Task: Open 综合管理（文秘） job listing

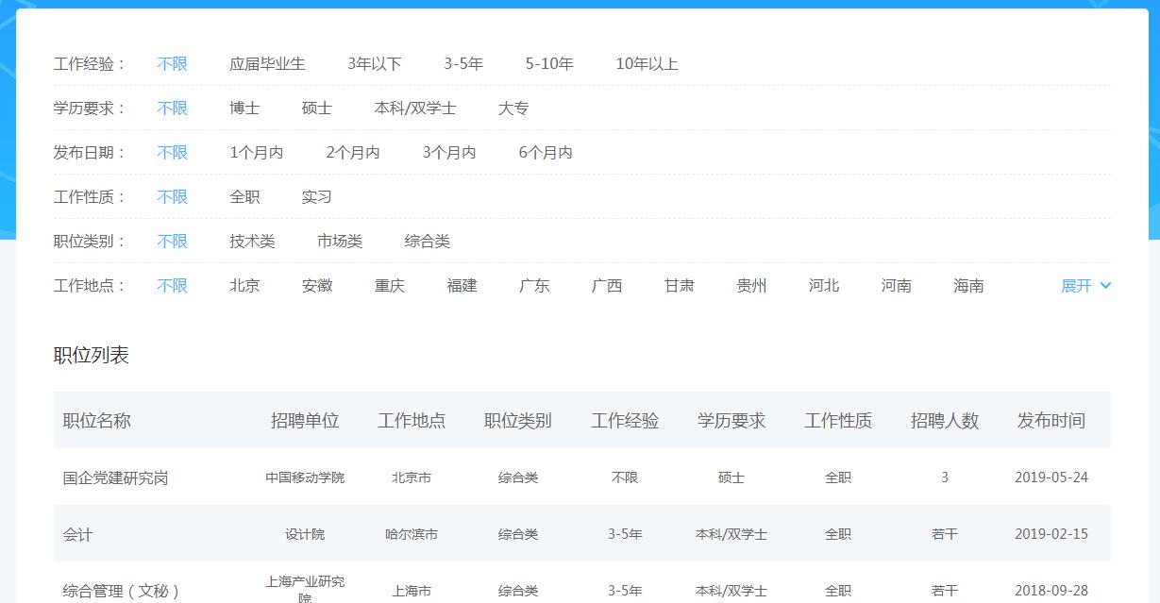Action: (121, 591)
